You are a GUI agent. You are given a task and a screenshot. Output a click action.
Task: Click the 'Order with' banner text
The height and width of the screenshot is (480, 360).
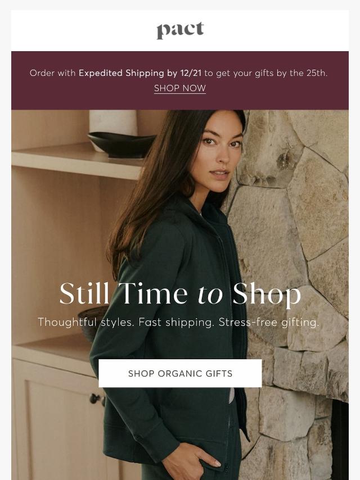click(53, 73)
